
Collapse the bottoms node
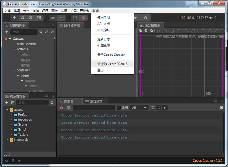click(14, 49)
